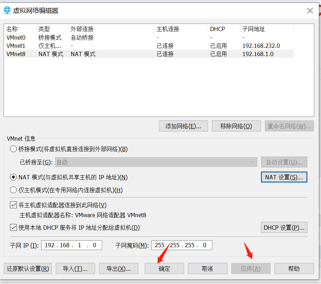Click the DHCP column header
Image resolution: width=321 pixels, height=284 pixels.
224,29
